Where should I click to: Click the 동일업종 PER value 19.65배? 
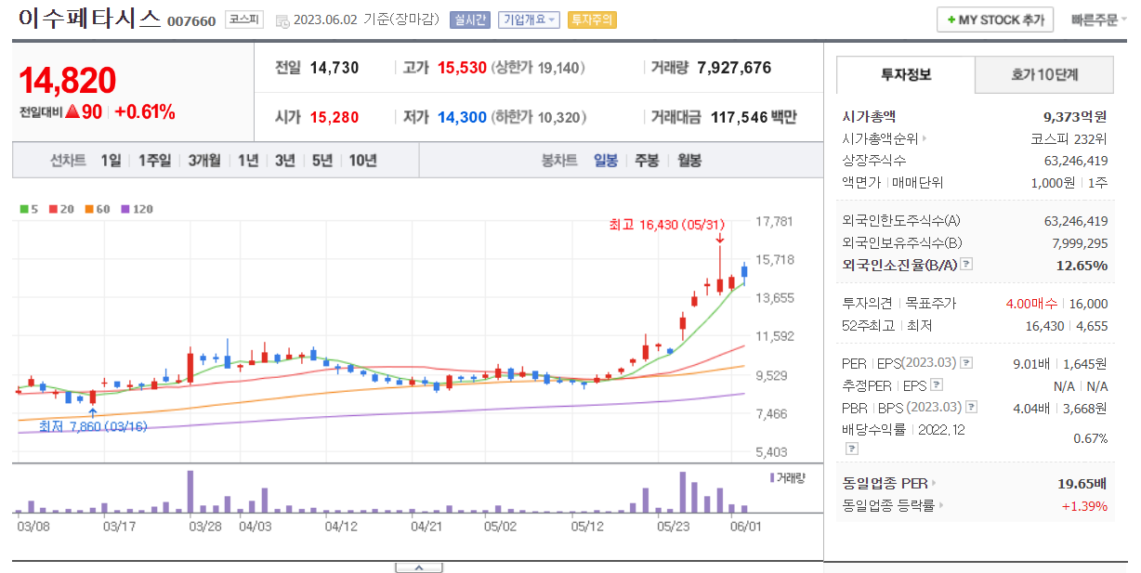tap(1082, 483)
